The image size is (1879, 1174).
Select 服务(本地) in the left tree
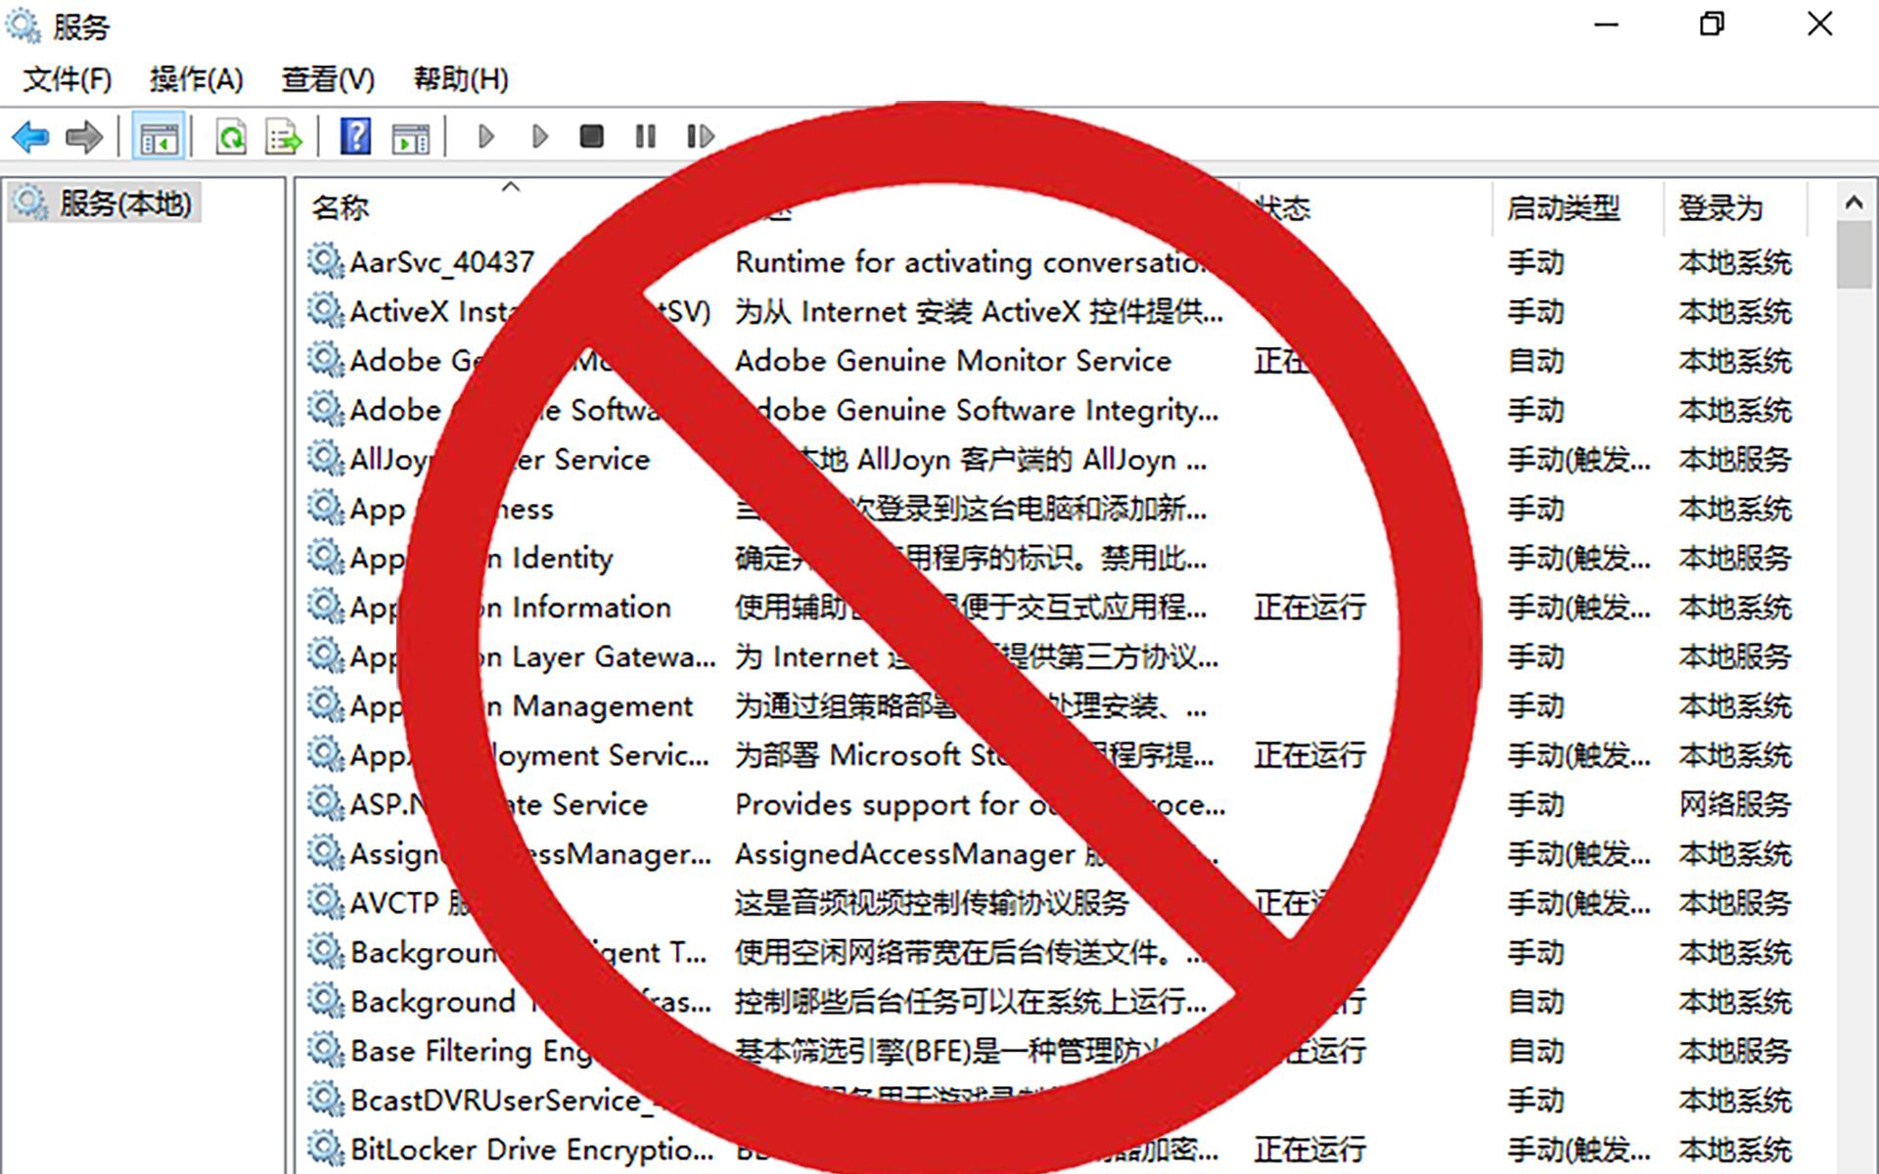coord(125,203)
